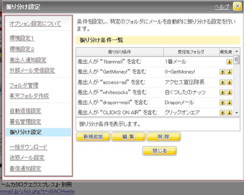This screenshot has height=195, width=244.
Task: Open the ヘルプ link
Action: (x=222, y=7)
